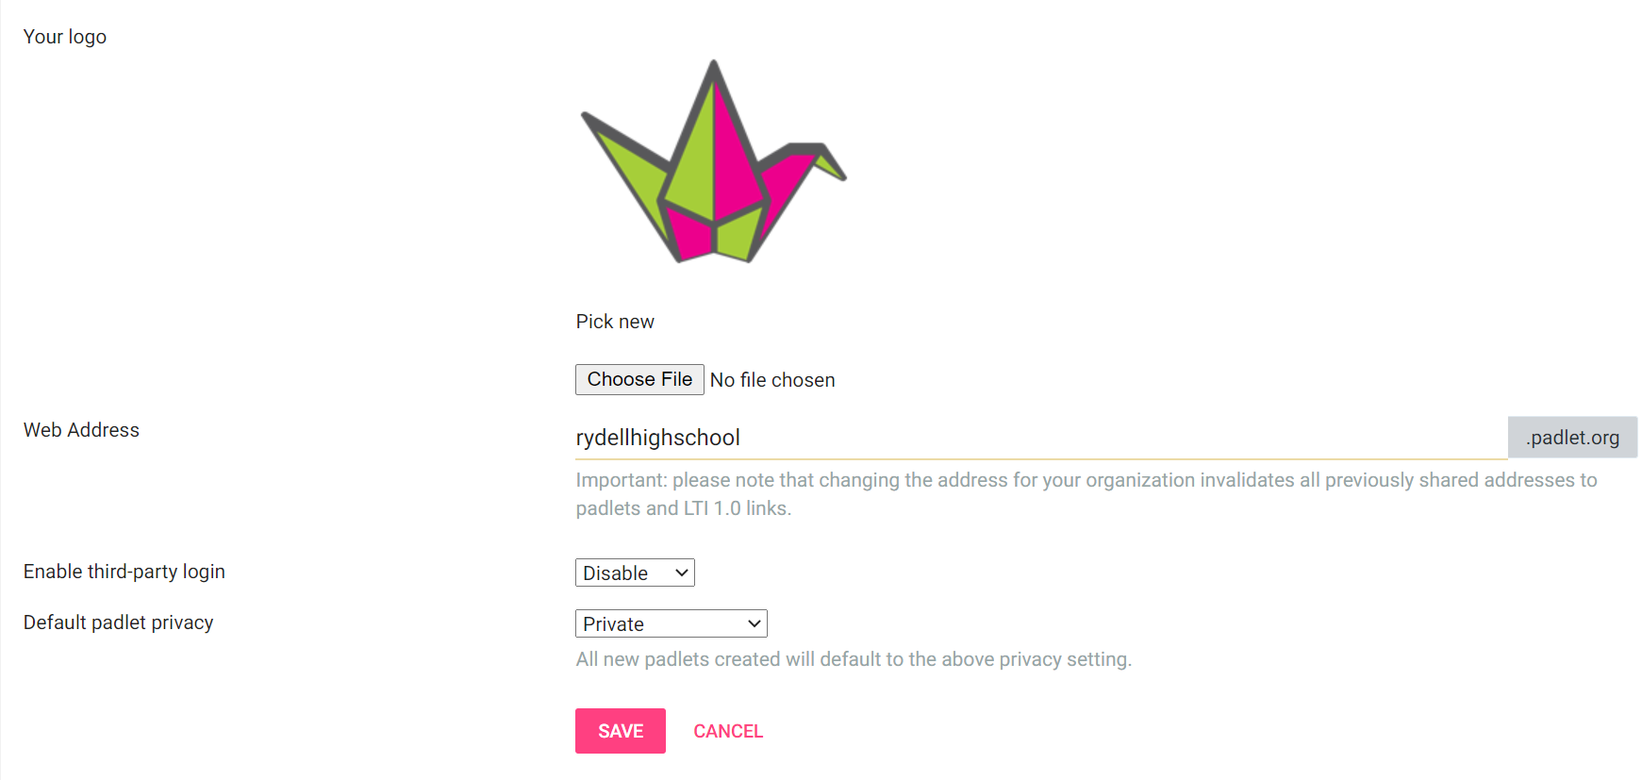Click the rydellhighschool web address field
The image size is (1642, 780).
(x=1041, y=438)
